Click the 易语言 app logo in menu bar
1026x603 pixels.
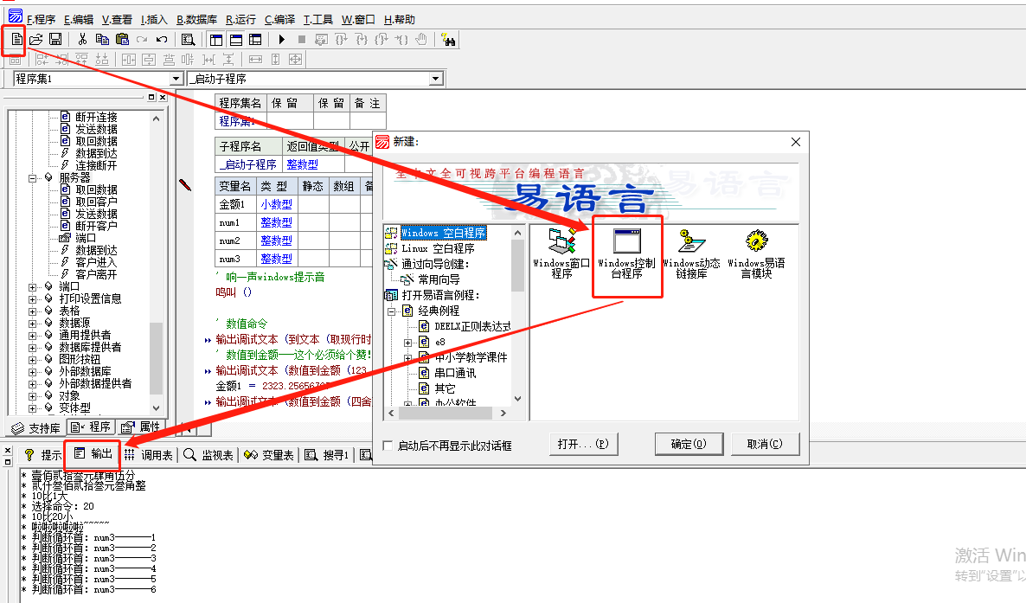(x=15, y=16)
